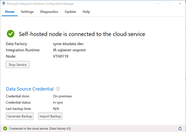Click the Data Source Credential info icon
The width and height of the screenshot is (186, 132).
[x=58, y=89]
